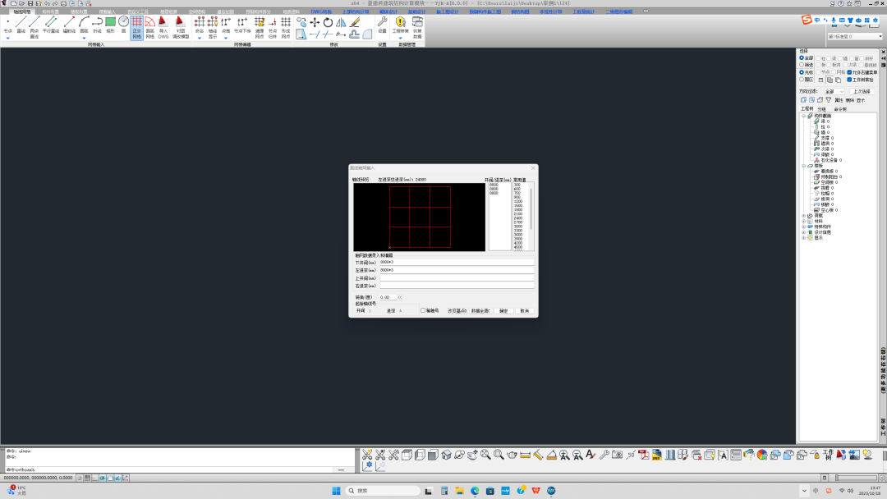Click the 转角(度) input field

(x=388, y=297)
